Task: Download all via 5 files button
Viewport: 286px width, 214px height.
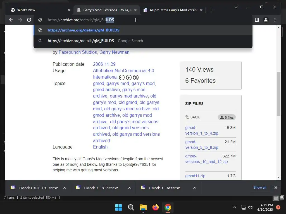Action: (x=227, y=117)
